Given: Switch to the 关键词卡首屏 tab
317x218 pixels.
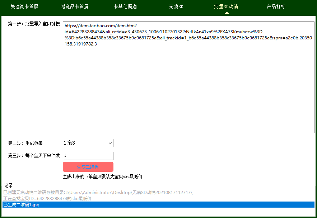Looking at the screenshot, I should 24,6.
